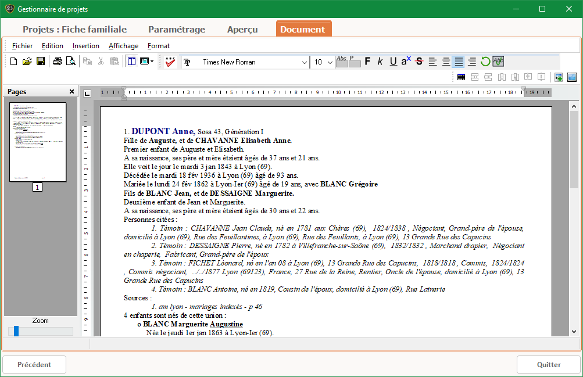Click the insert row below icon
Screen dimensions: 583x377
pos(488,77)
